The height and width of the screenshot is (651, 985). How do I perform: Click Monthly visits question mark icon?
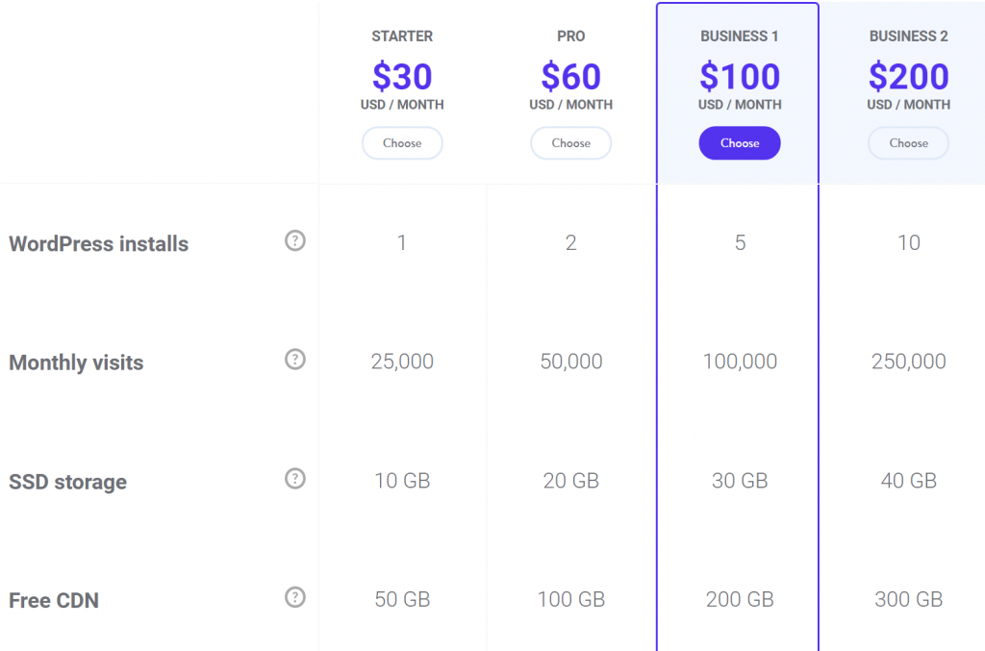point(295,359)
